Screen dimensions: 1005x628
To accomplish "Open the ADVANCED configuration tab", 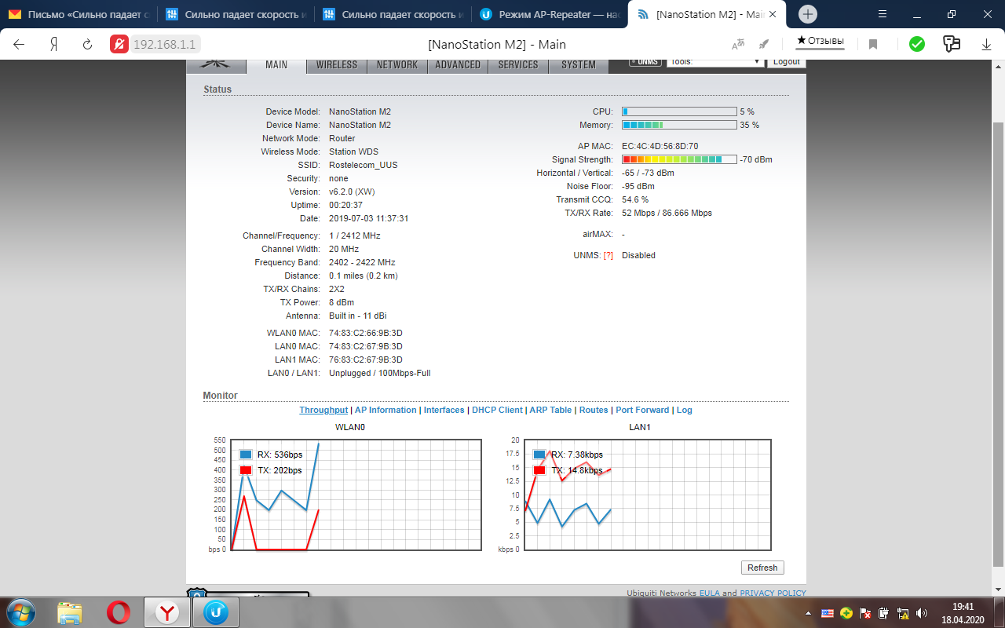I will (458, 65).
